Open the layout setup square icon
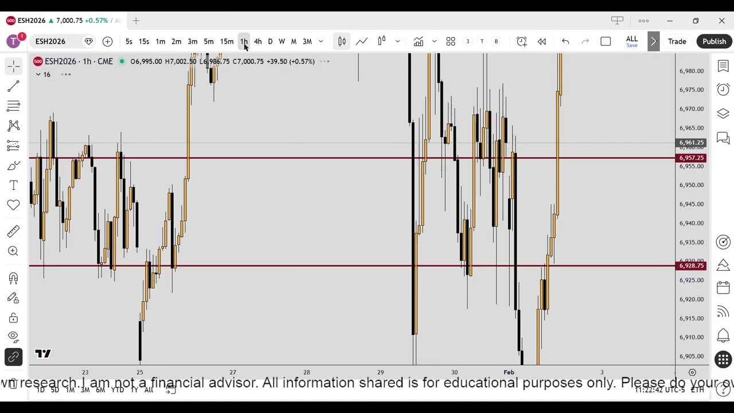This screenshot has height=413, width=734. (606, 41)
